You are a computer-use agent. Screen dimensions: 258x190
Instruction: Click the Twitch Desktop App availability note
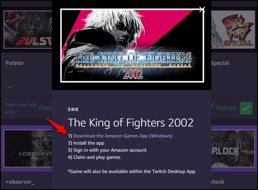[131, 171]
